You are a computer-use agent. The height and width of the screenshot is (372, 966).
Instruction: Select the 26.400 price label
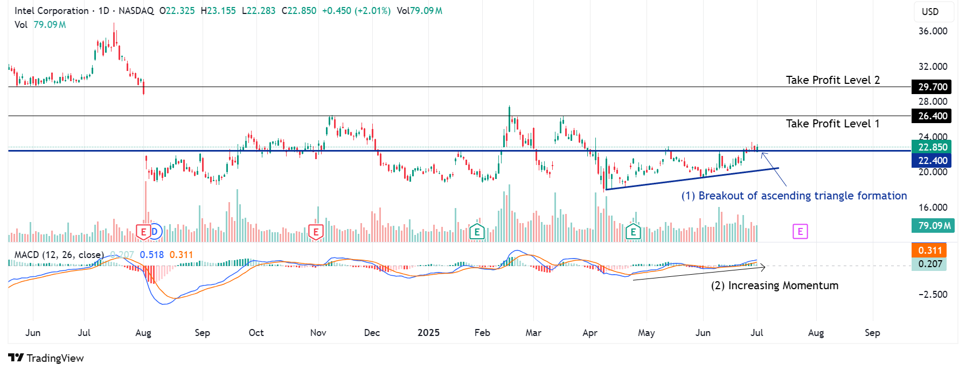tap(932, 116)
